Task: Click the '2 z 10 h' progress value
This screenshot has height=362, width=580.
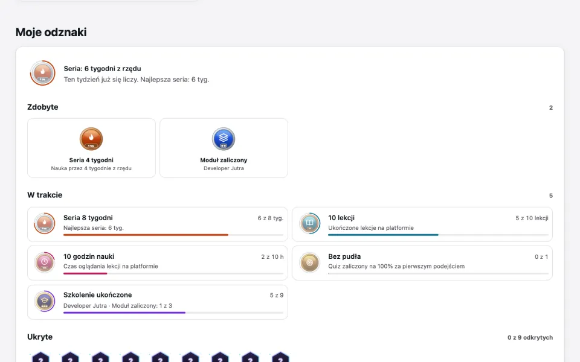Action: 272,257
